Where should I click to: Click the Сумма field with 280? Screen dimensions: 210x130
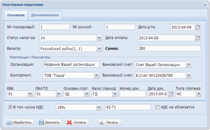tap(169, 48)
